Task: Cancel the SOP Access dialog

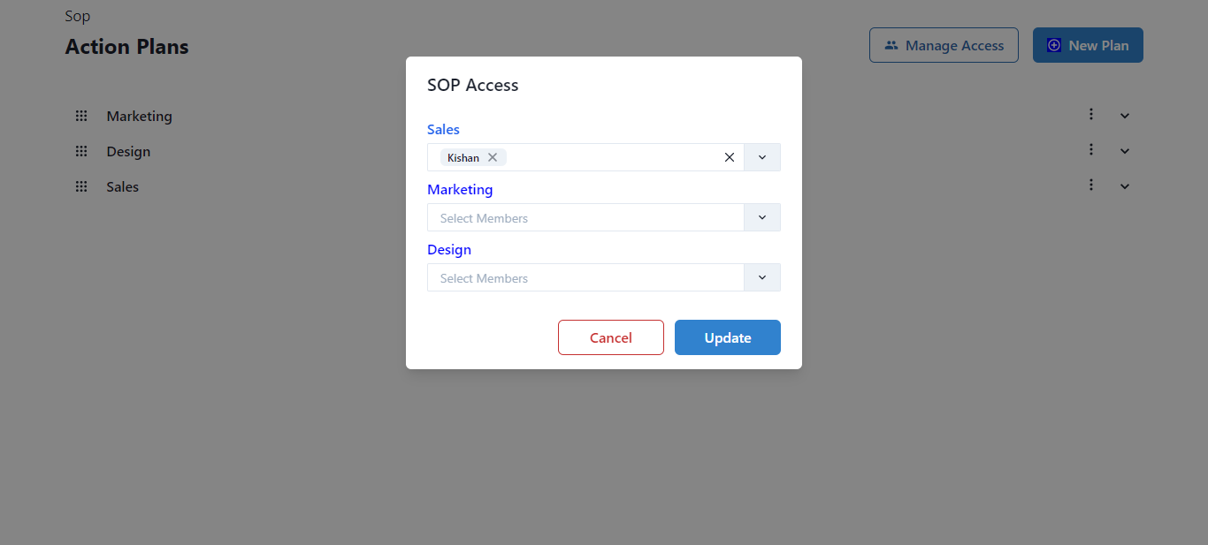Action: pyautogui.click(x=610, y=337)
